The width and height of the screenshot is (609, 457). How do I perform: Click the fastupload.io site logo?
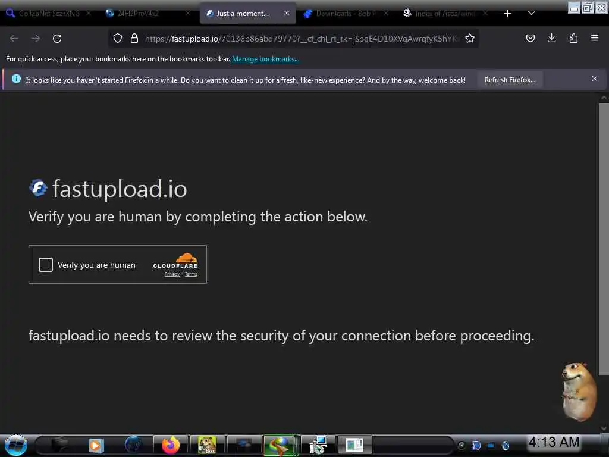(x=38, y=188)
